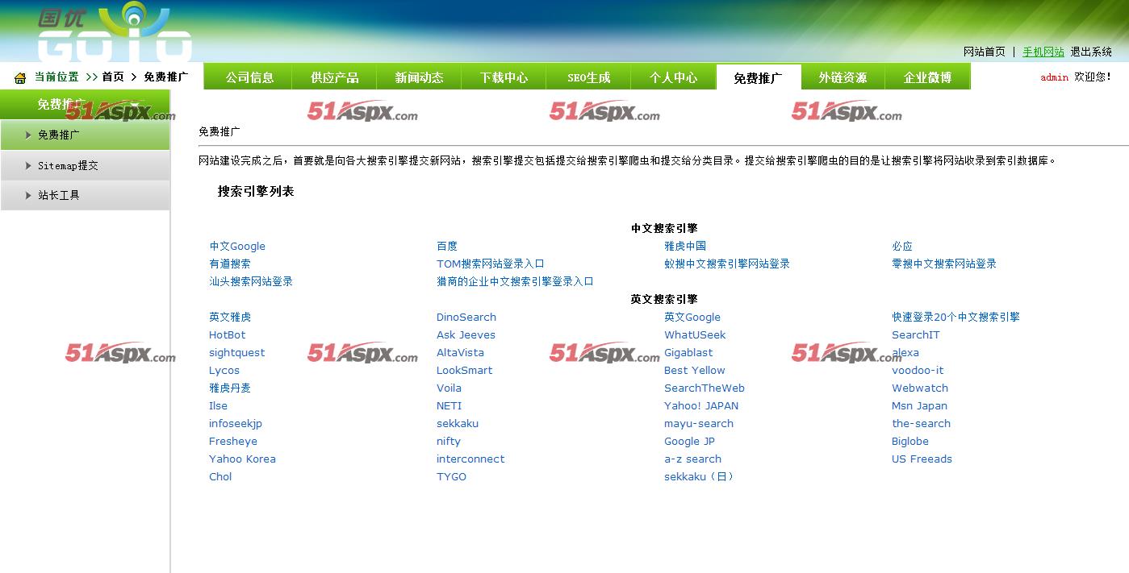This screenshot has width=1129, height=573.
Task: Open 汕头搜索网站登录 link
Action: pyautogui.click(x=251, y=282)
